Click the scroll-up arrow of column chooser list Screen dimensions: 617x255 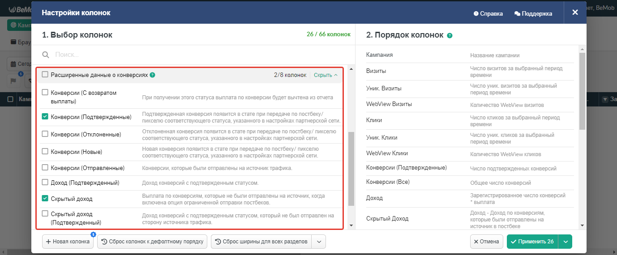pos(351,69)
